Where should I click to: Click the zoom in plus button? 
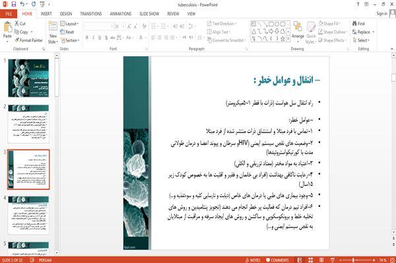374,260
